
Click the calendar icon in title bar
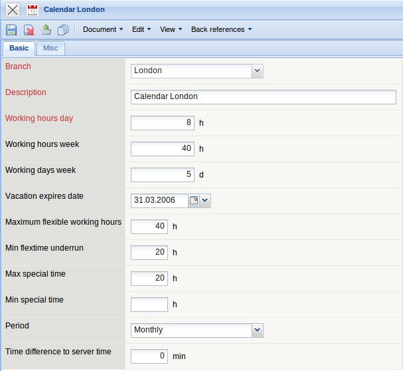tap(33, 10)
